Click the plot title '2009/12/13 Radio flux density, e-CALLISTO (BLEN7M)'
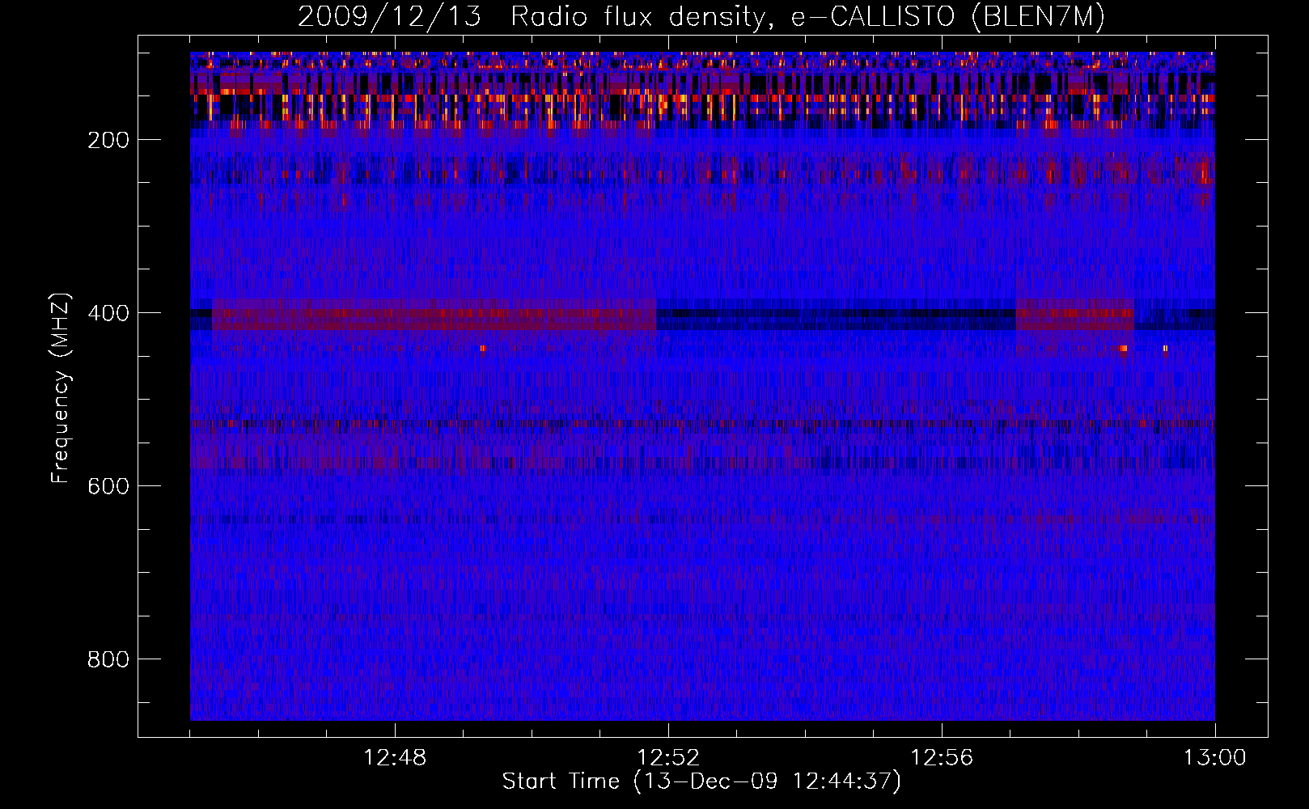This screenshot has height=809, width=1309. tap(701, 16)
